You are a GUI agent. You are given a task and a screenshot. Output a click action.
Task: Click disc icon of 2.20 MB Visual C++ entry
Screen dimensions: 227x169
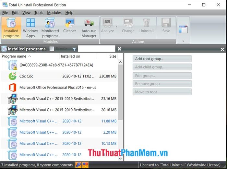tap(12, 132)
